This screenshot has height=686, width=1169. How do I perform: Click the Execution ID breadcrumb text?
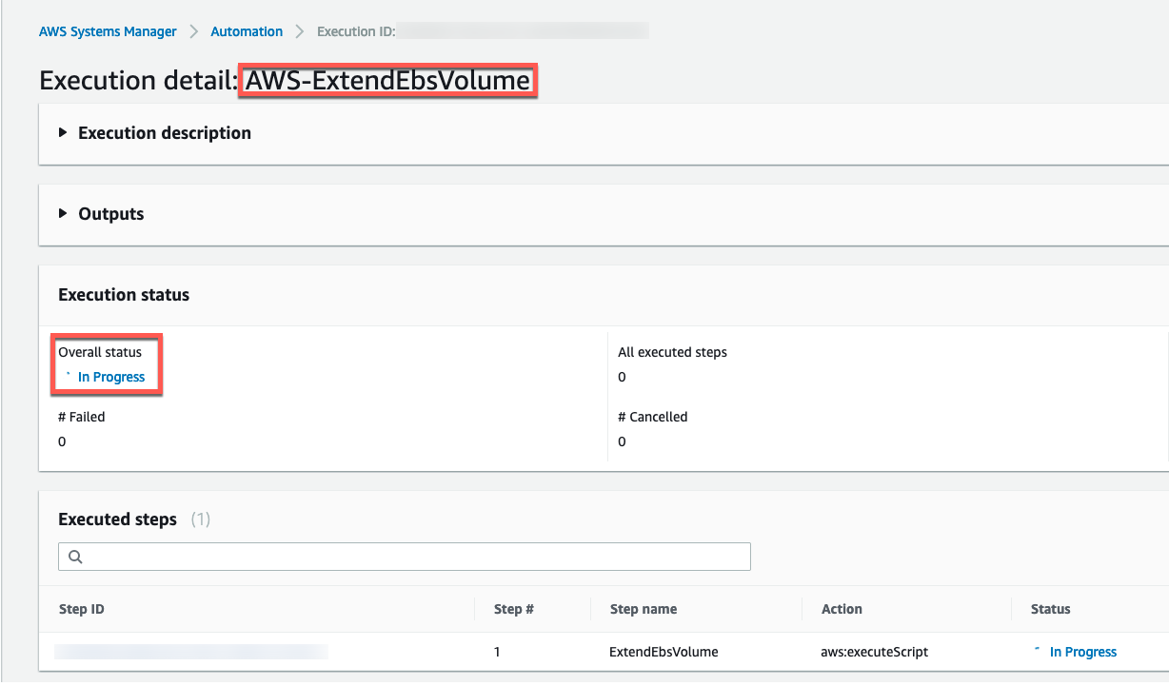[x=356, y=31]
